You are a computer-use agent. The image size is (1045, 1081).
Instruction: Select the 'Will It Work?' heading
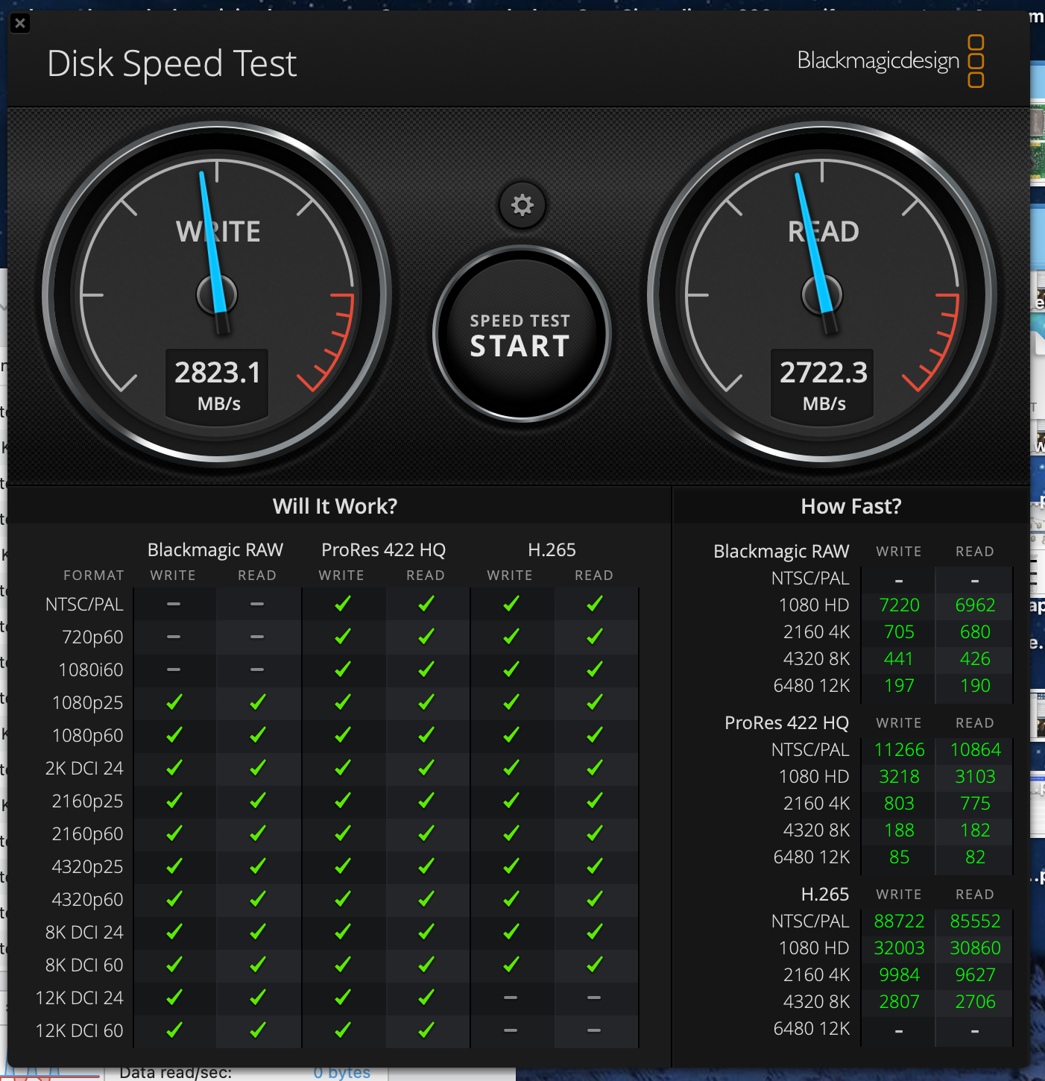[335, 506]
